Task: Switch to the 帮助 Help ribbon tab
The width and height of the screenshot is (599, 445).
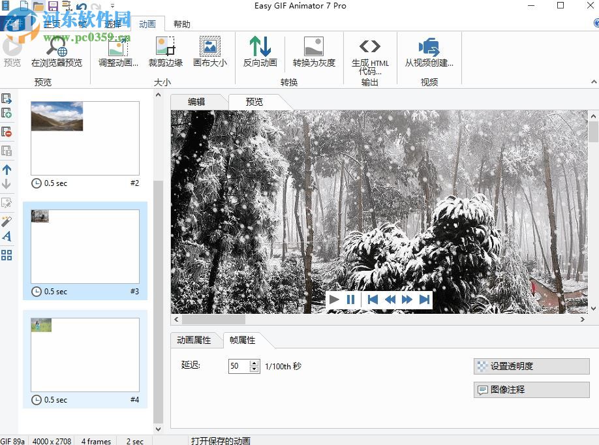Action: [182, 23]
